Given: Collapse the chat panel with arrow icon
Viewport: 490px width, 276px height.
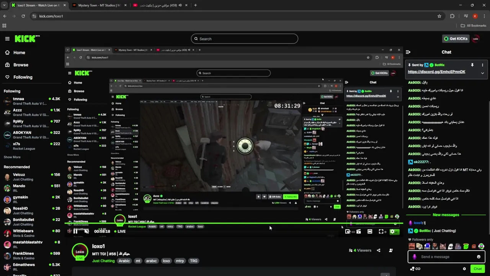Looking at the screenshot, I should click(408, 52).
